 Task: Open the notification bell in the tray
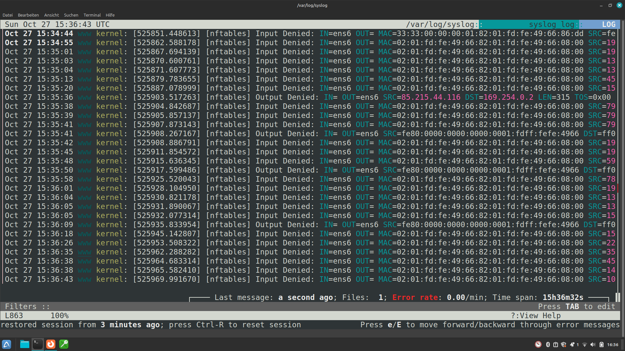click(572, 344)
